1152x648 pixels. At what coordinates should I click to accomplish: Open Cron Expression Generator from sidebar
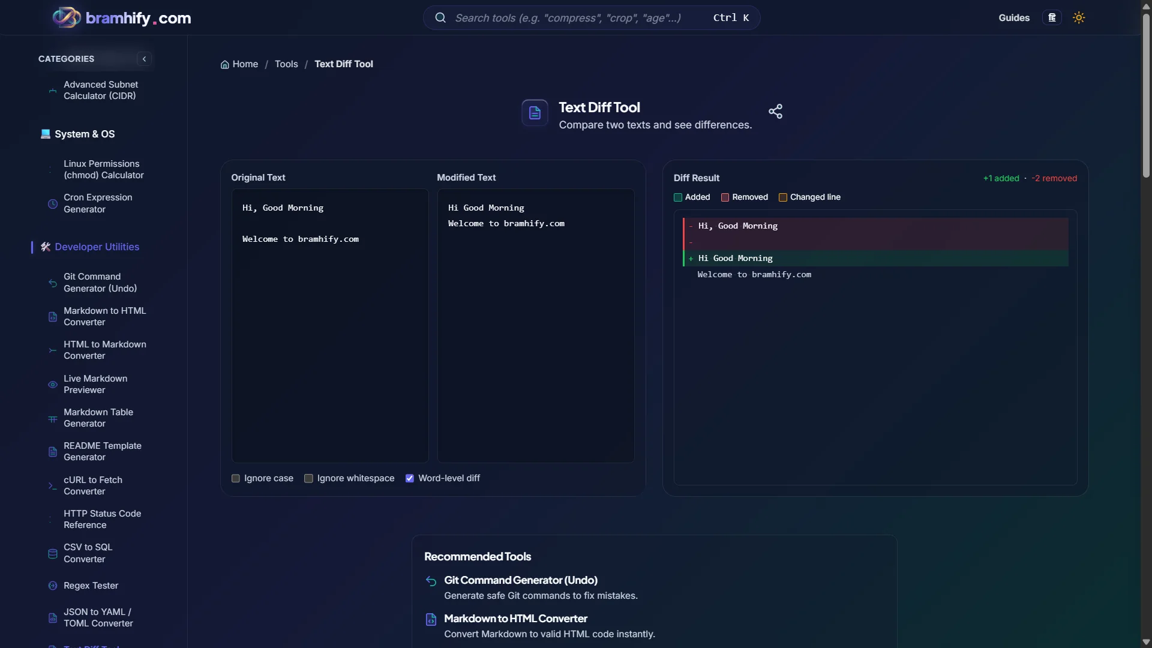[98, 203]
